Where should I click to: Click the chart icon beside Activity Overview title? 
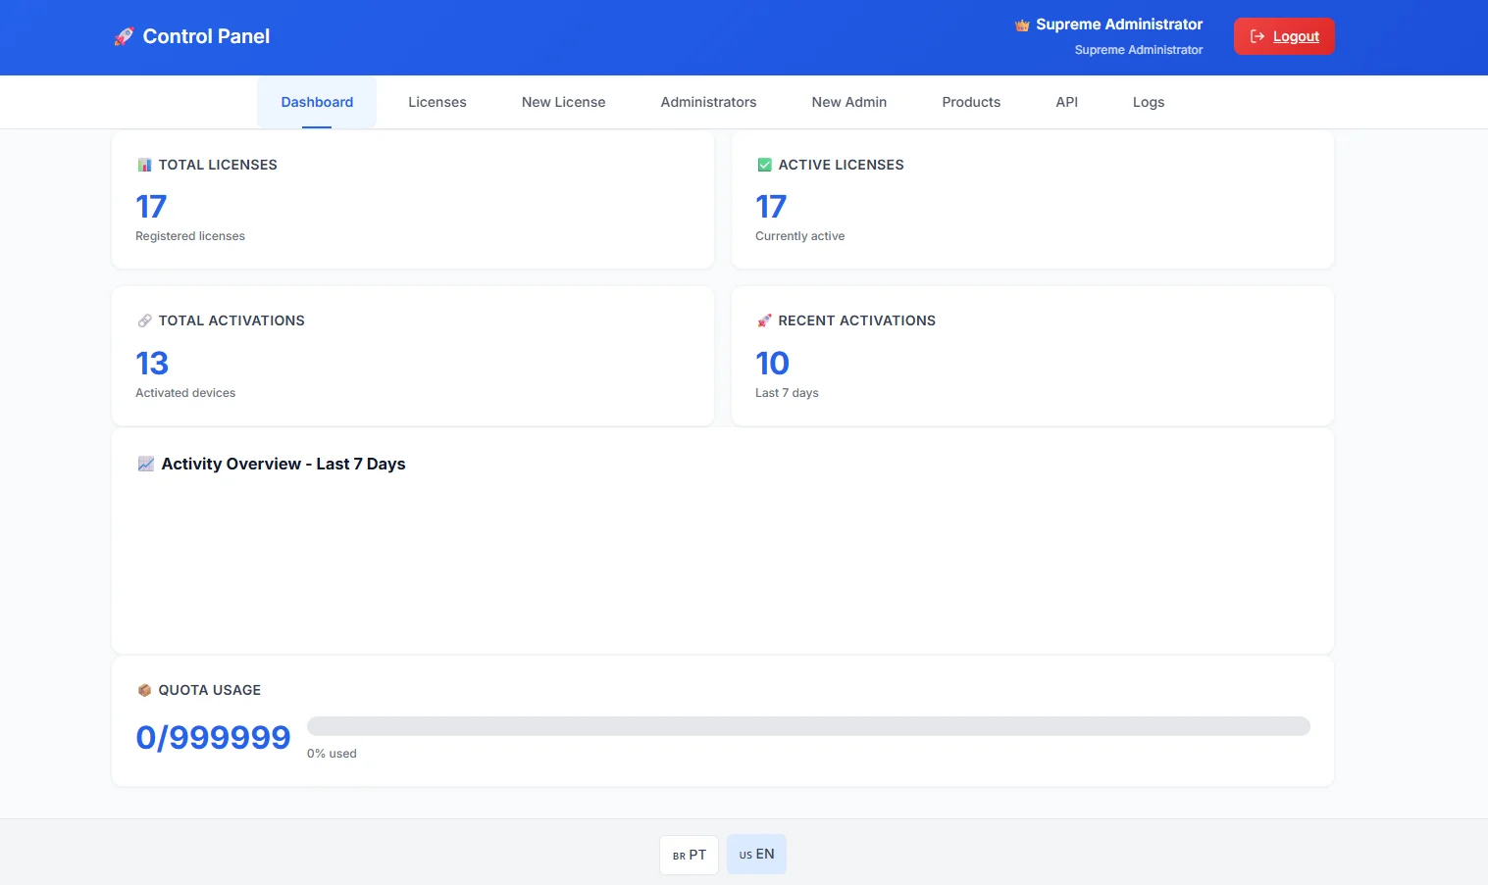point(145,463)
